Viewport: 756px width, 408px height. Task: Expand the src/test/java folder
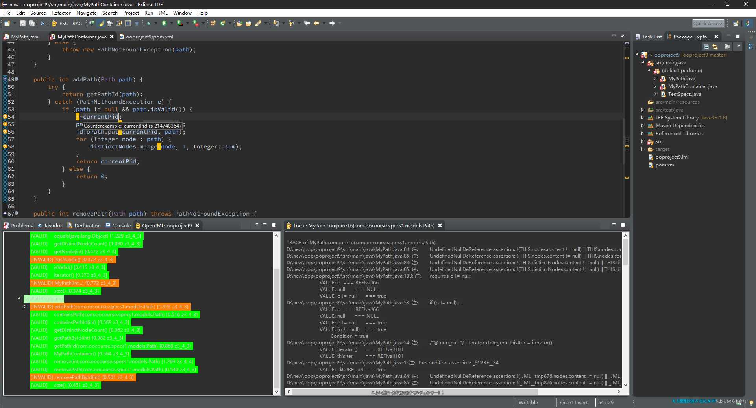pos(642,110)
